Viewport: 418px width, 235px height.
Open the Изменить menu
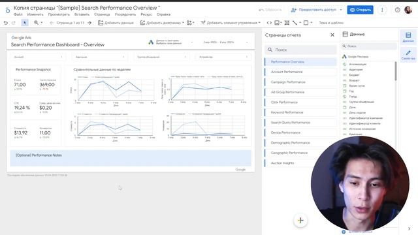[35, 14]
